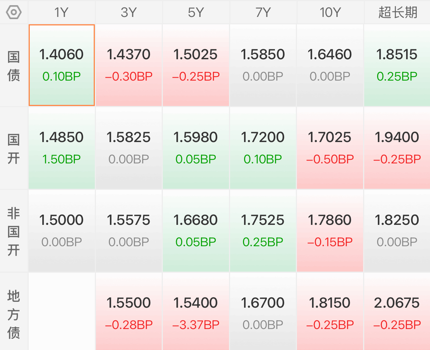Open 非国开 5Y cell showing 1.6680

click(x=196, y=231)
